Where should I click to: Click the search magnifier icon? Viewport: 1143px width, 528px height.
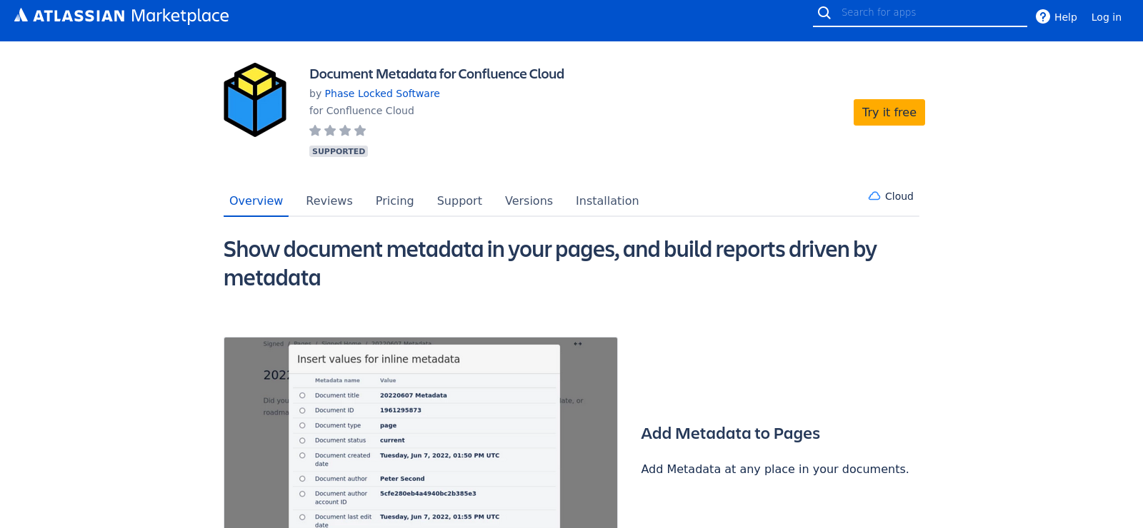point(824,13)
